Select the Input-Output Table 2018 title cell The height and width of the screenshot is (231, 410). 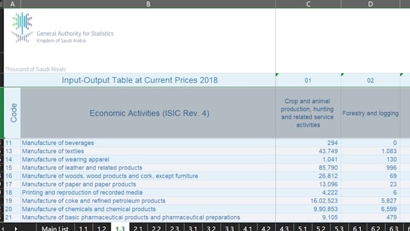click(x=140, y=80)
